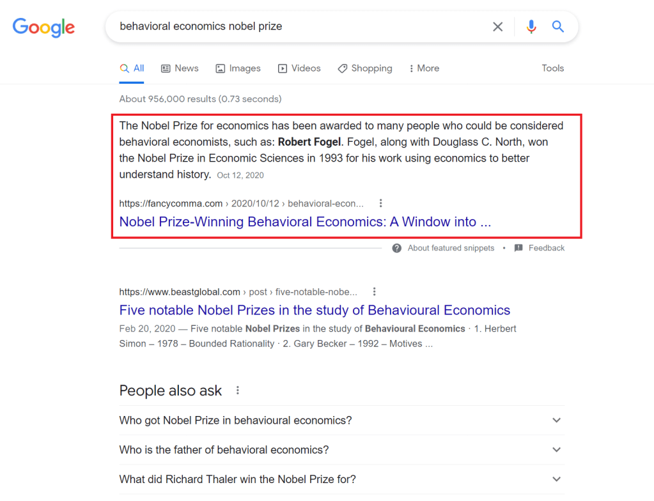
Task: Click the About featured snippets question mark icon
Action: click(x=397, y=248)
